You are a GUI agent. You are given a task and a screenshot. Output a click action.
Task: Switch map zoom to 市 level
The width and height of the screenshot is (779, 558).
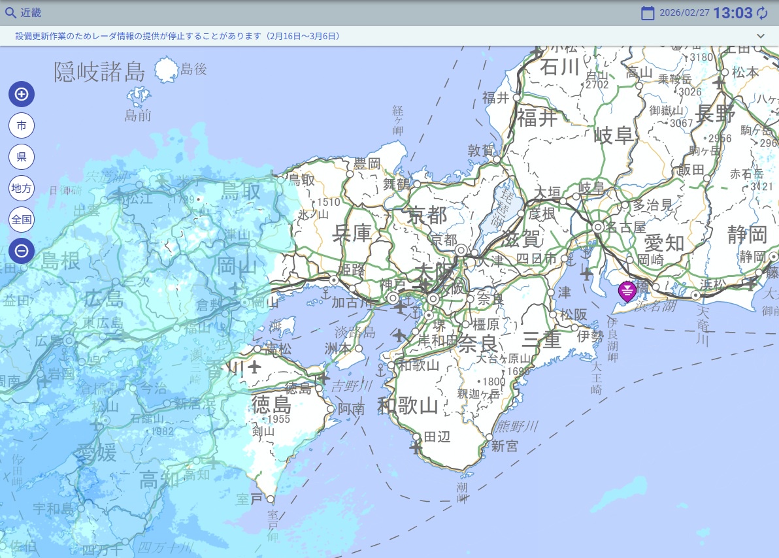[22, 125]
